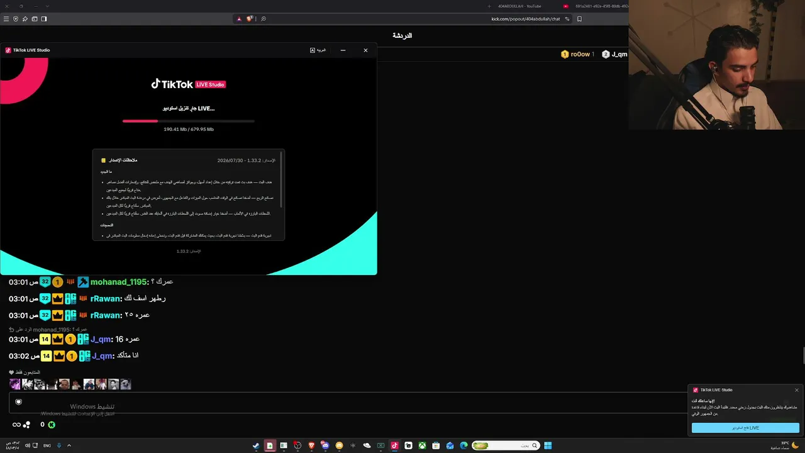Click the LIVE Studio download progress bar
The height and width of the screenshot is (453, 805).
[x=189, y=121]
